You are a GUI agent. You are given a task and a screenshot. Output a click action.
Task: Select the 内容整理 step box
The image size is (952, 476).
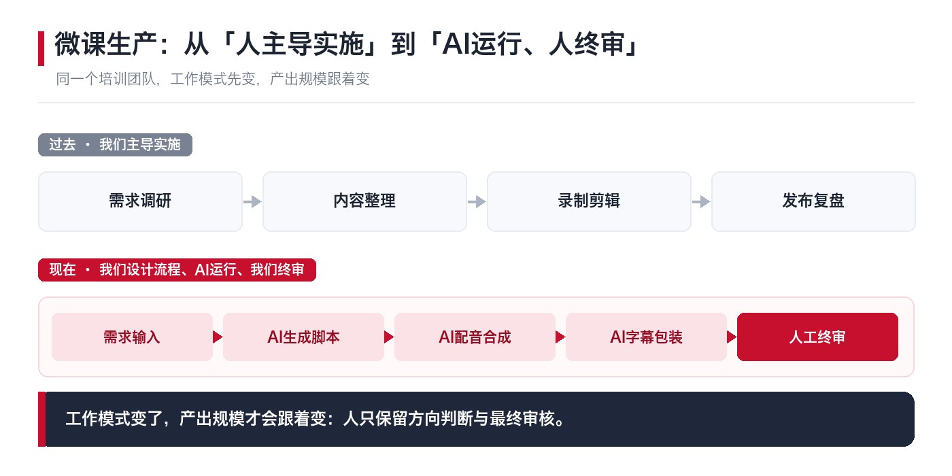click(364, 201)
